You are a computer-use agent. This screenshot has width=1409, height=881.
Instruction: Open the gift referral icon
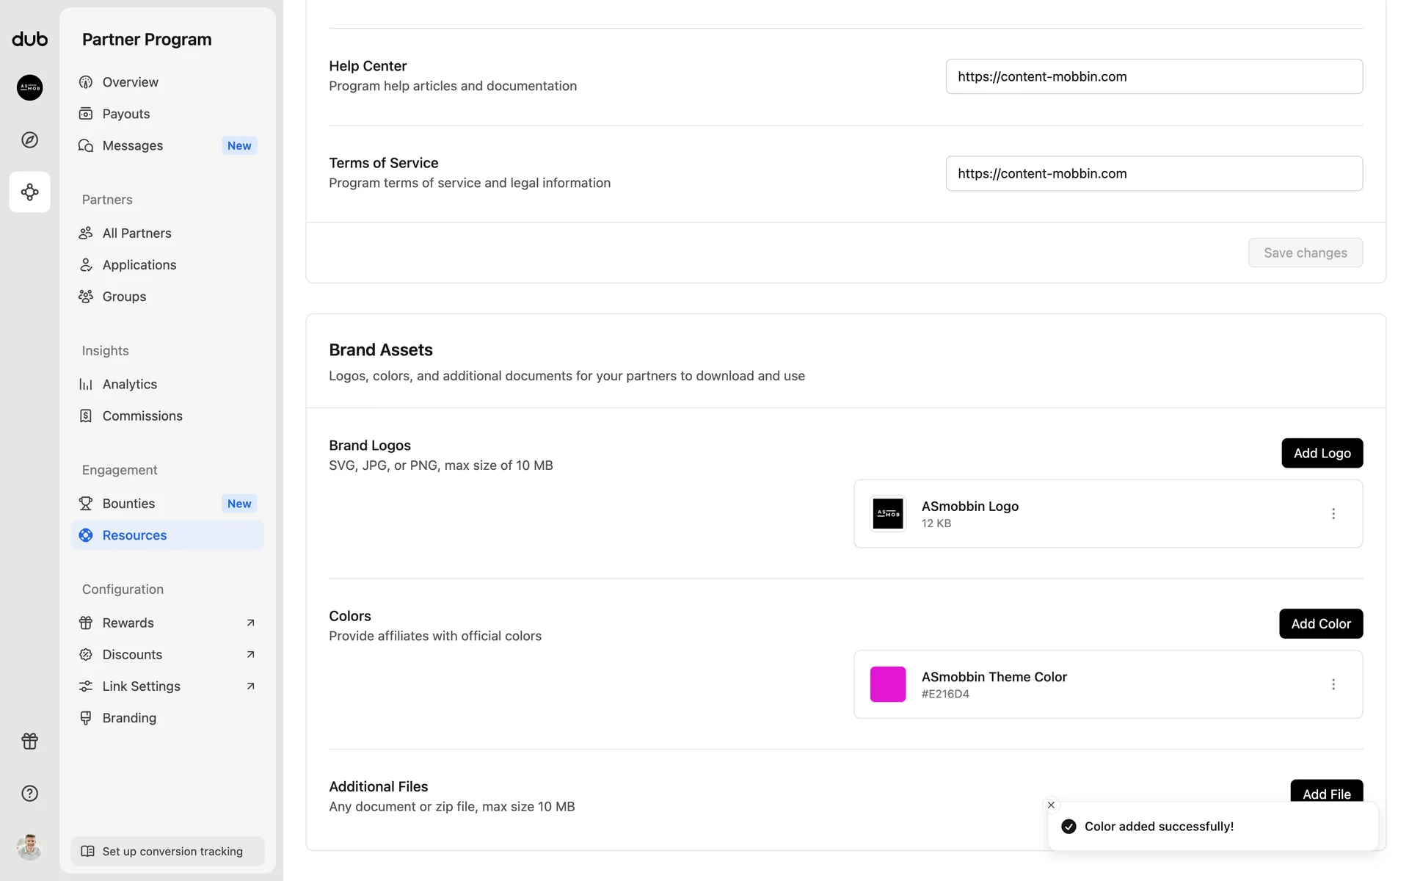[x=29, y=742]
